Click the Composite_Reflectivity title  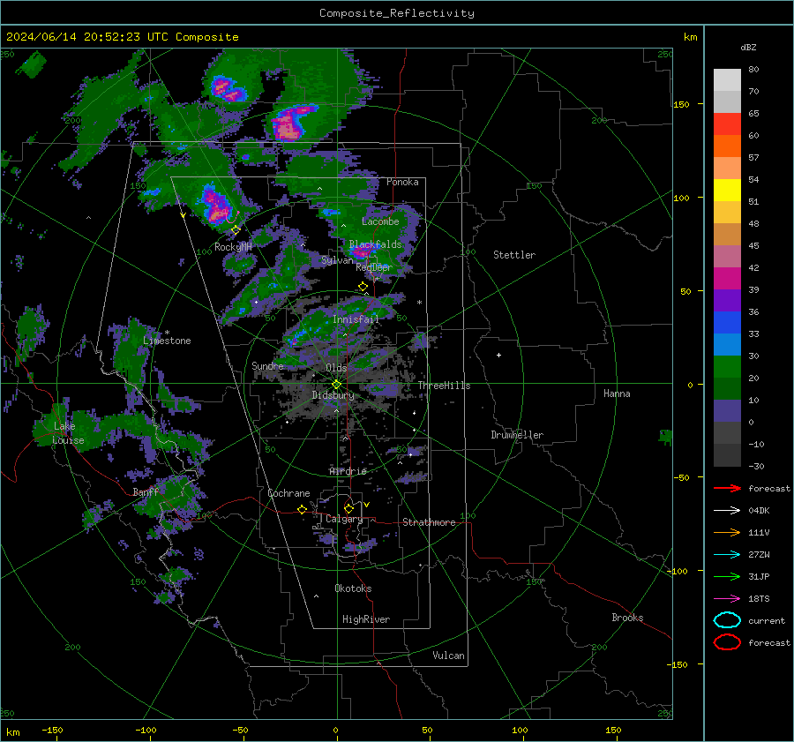click(396, 13)
